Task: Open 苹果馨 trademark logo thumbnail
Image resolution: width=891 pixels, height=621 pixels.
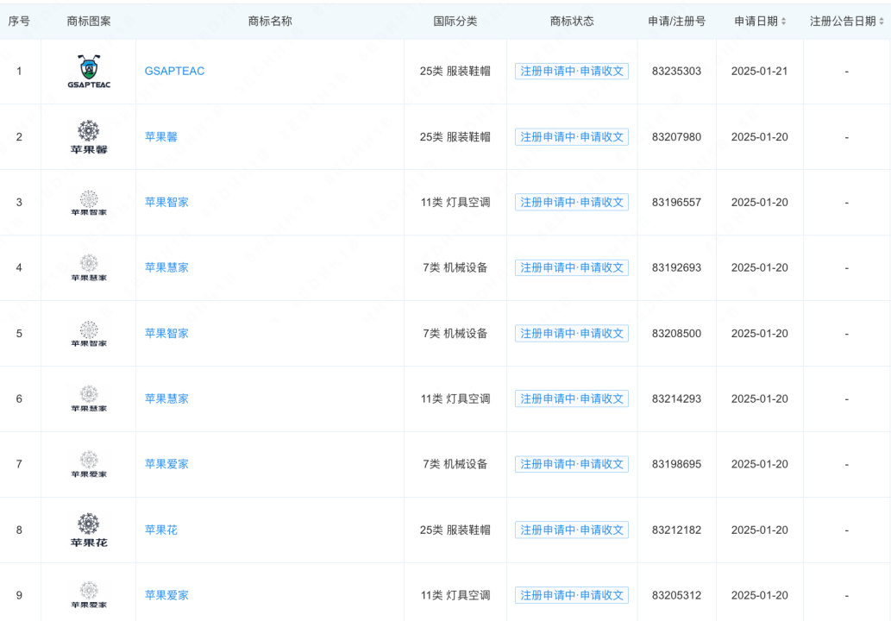Action: pos(88,136)
